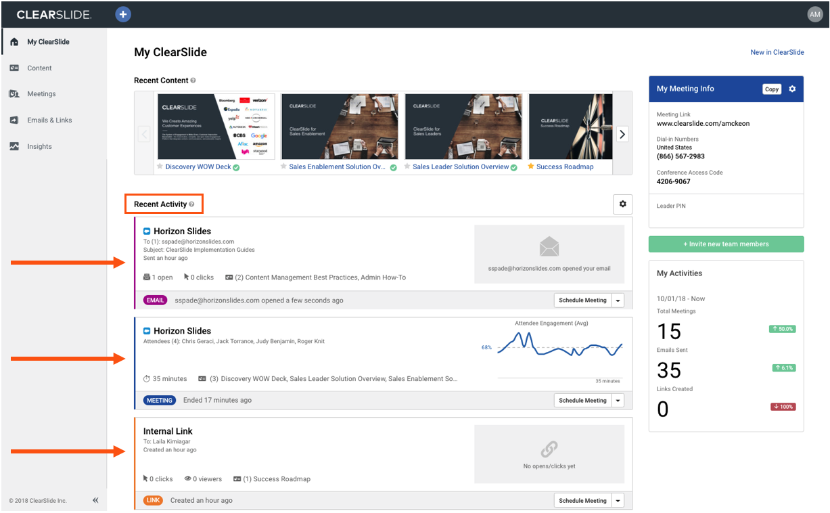The height and width of the screenshot is (513, 830).
Task: Open the AM profile avatar menu
Action: 814,14
